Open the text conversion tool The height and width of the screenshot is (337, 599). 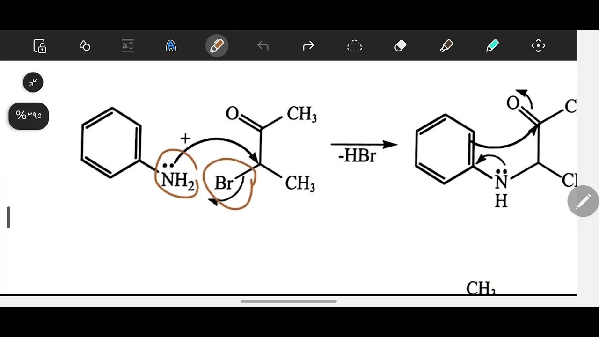click(128, 46)
